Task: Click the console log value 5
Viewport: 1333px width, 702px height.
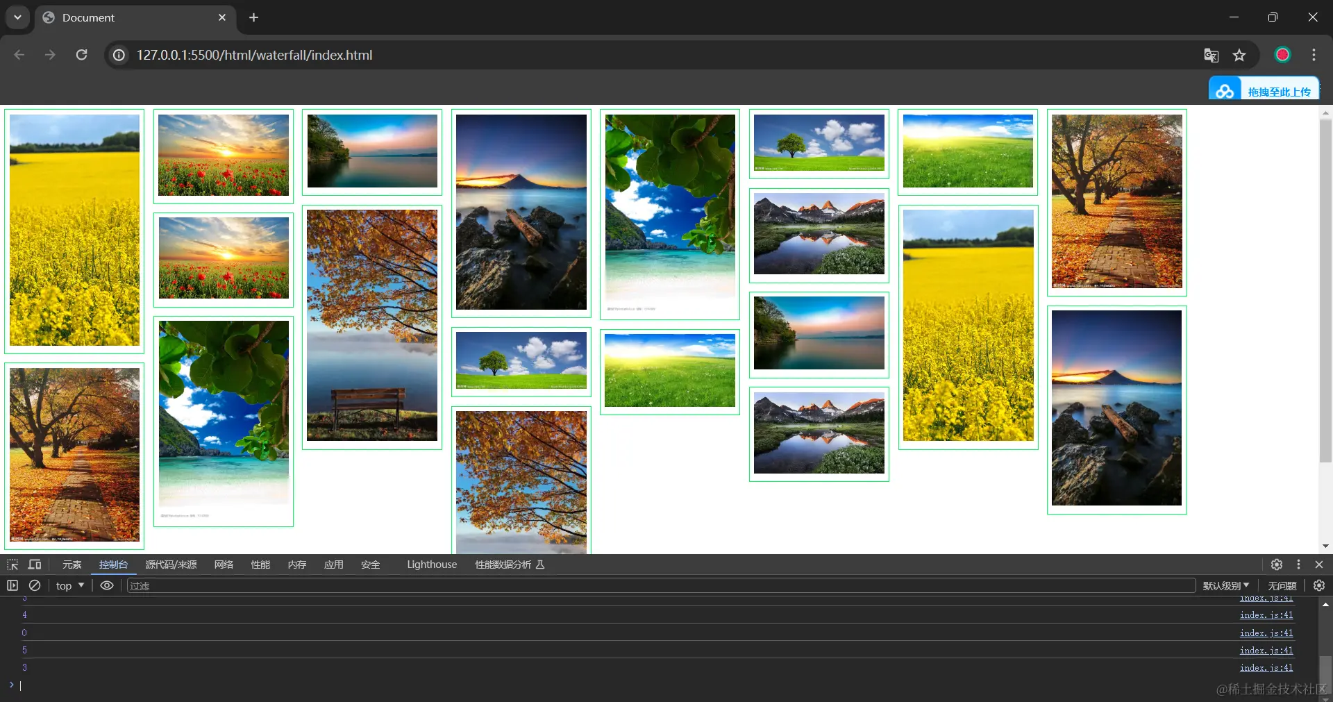Action: coord(24,650)
